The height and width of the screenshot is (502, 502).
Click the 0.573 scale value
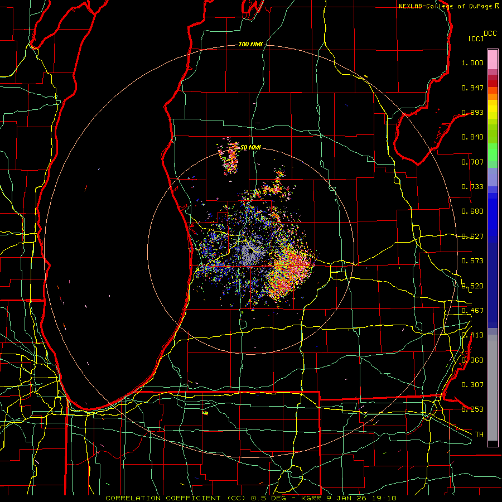click(472, 261)
